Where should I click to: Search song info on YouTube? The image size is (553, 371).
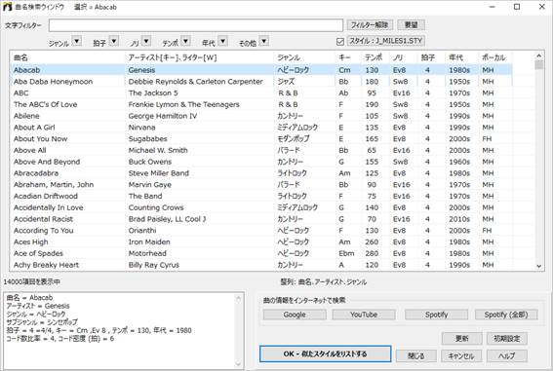pos(364,315)
